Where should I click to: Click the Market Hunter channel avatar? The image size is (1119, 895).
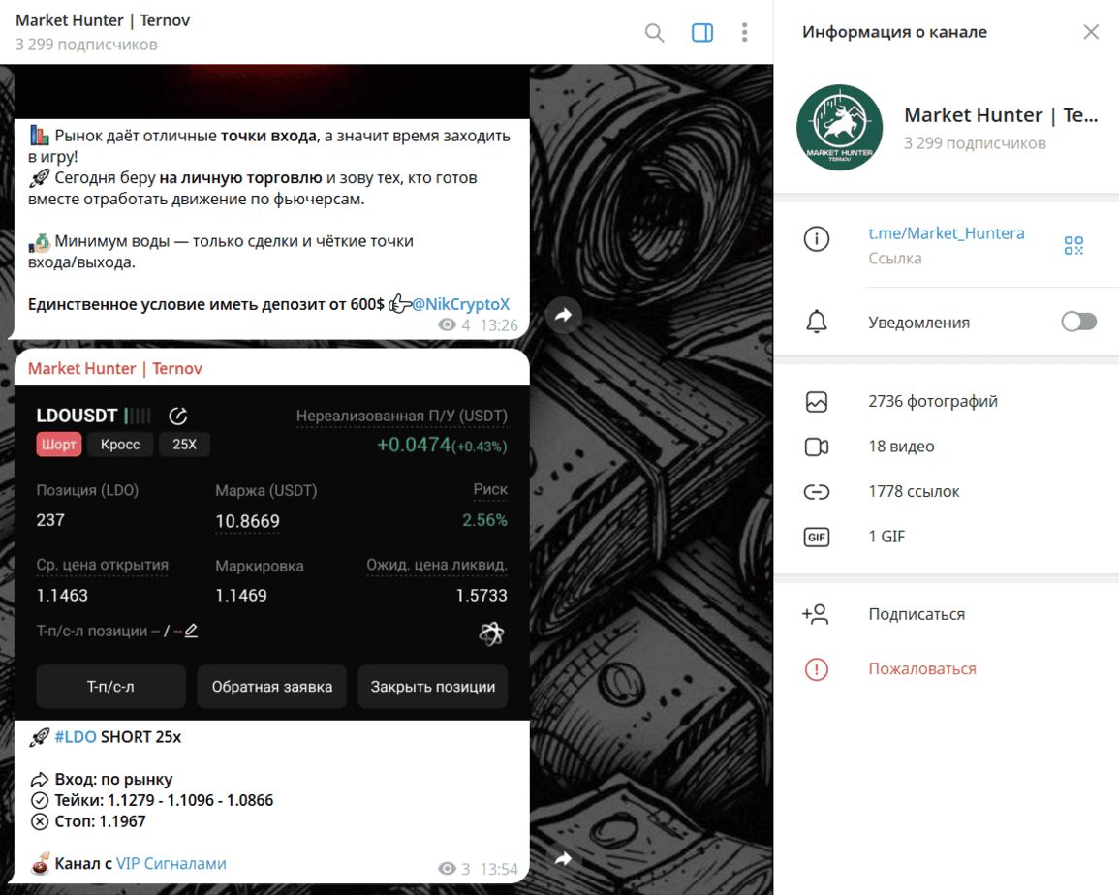(839, 128)
